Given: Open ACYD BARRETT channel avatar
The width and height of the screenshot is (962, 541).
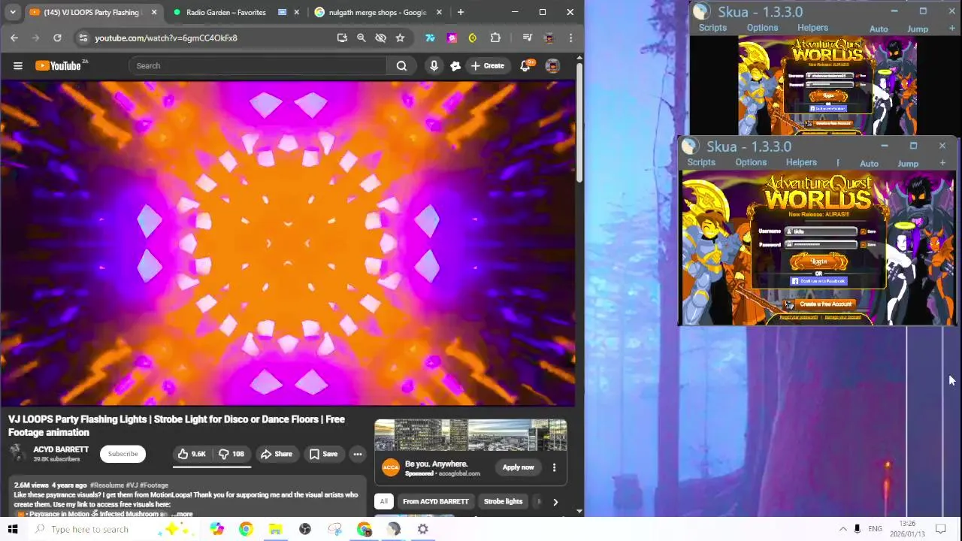Looking at the screenshot, I should coord(17,453).
